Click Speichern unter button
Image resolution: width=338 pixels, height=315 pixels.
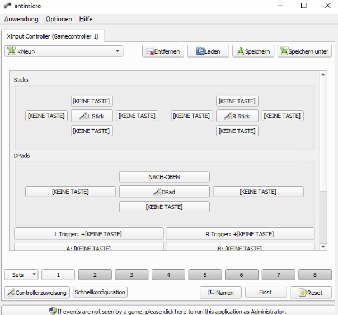305,51
